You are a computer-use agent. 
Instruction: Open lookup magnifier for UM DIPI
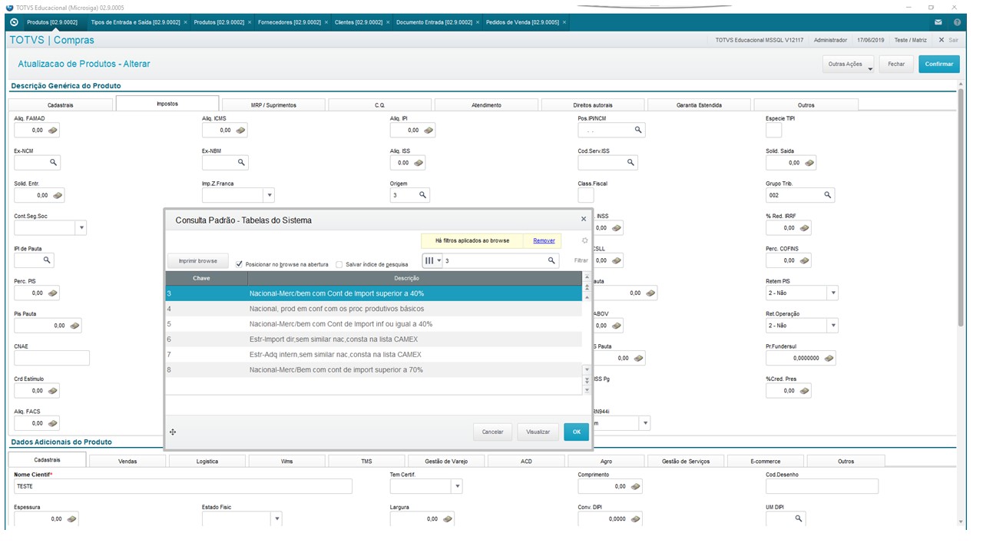click(798, 518)
